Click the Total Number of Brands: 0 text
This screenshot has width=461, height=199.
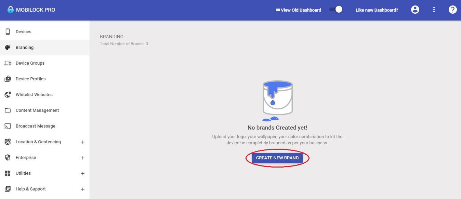[124, 44]
